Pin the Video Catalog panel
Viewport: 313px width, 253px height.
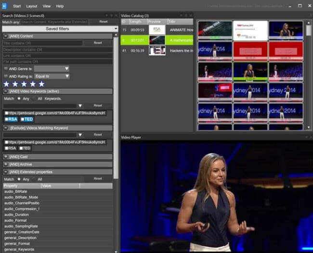click(x=186, y=15)
